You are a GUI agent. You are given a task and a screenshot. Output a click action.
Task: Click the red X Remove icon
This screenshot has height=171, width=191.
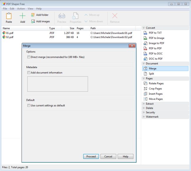tap(115, 16)
